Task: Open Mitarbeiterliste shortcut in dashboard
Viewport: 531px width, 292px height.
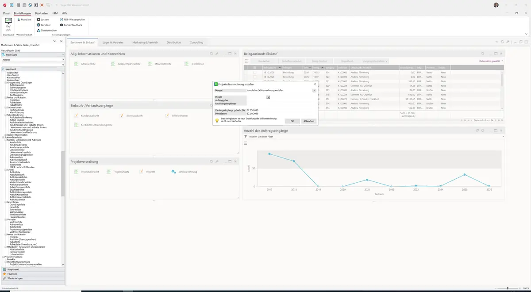Action: click(160, 64)
